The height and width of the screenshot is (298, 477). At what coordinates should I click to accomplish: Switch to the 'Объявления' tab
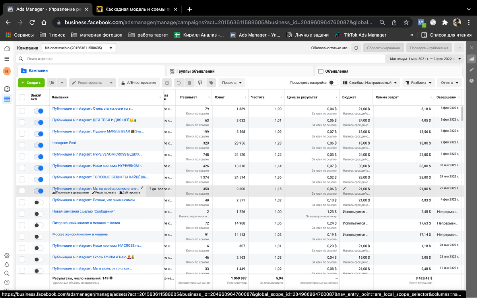[x=389, y=71]
